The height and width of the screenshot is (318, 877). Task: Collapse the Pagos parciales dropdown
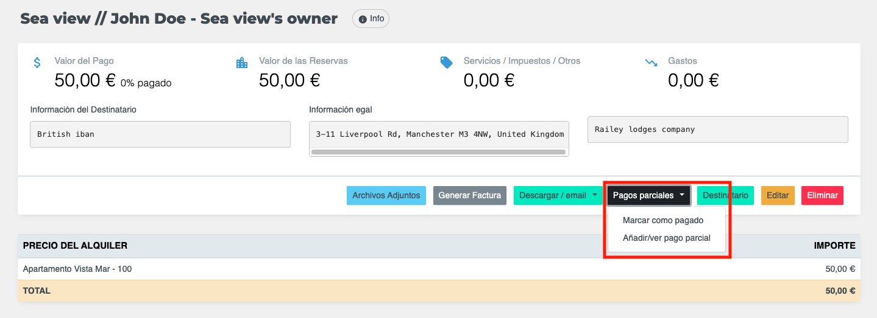tap(648, 195)
